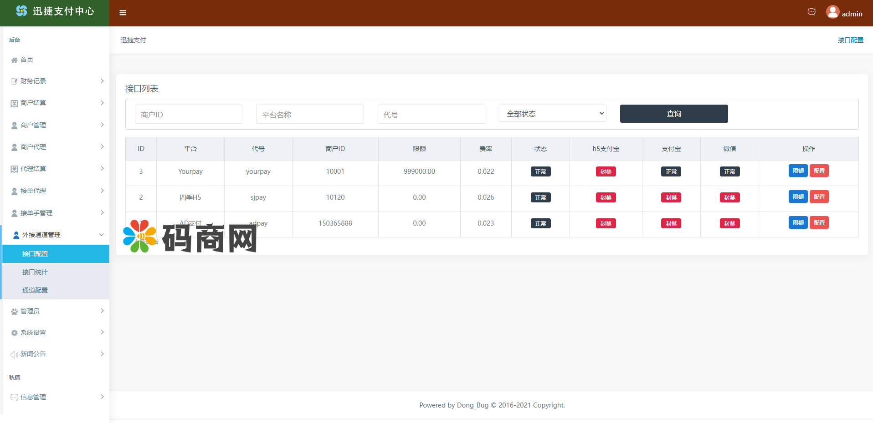
Task: Go to 首页 home icon in sidebar
Action: (14, 60)
